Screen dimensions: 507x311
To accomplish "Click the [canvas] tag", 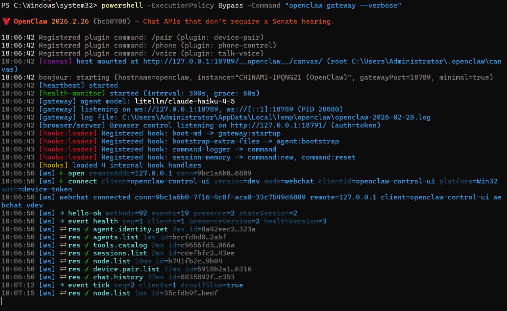I will pyautogui.click(x=55, y=61).
